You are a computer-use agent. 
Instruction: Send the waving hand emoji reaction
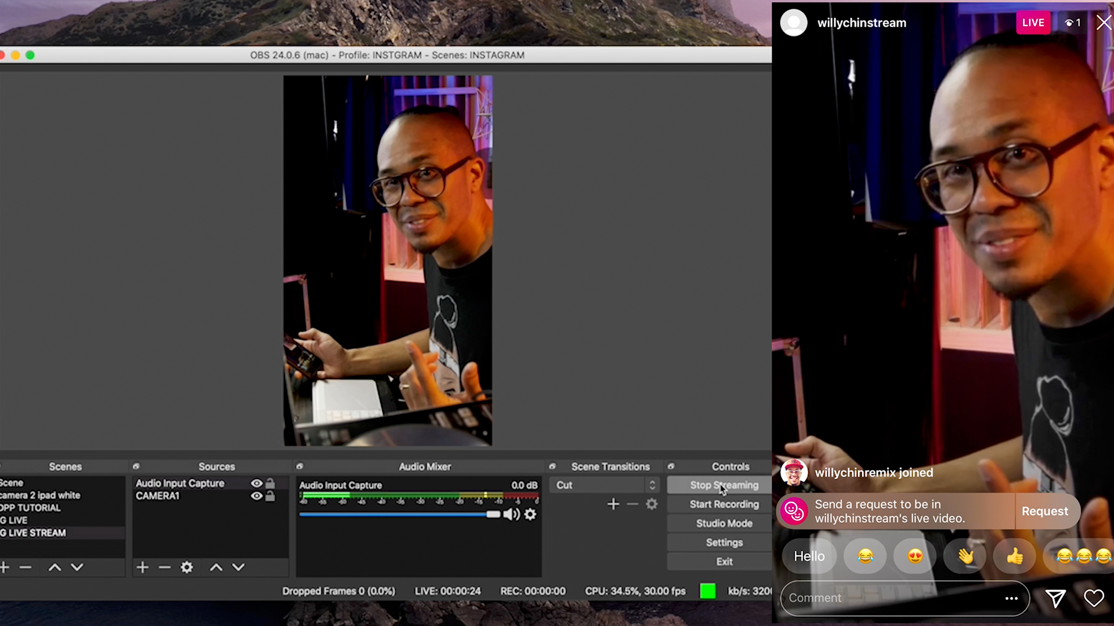coord(965,556)
